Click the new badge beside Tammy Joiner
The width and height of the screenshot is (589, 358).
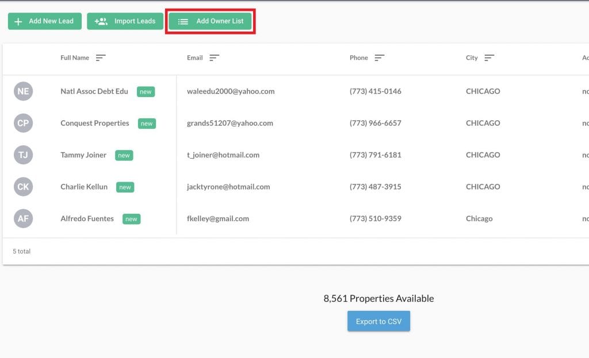pyautogui.click(x=124, y=155)
